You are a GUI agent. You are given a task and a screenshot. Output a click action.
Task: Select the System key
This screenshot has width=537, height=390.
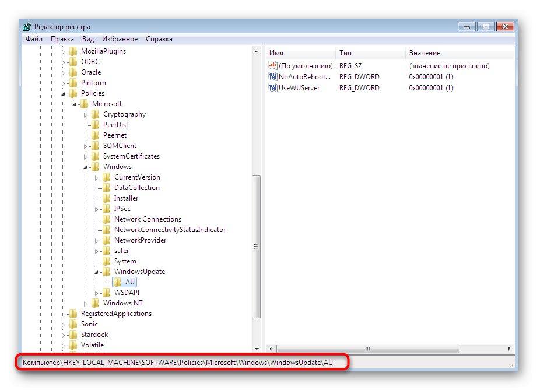[x=125, y=261]
